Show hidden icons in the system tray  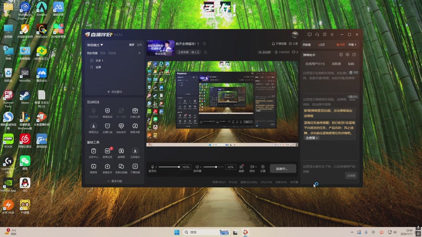pyautogui.click(x=352, y=232)
